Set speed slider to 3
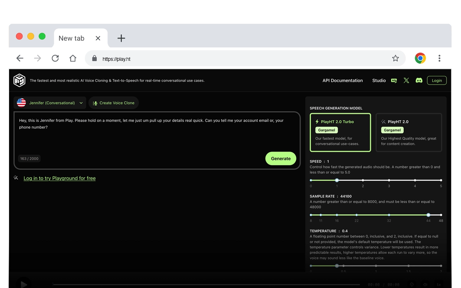 (x=389, y=180)
